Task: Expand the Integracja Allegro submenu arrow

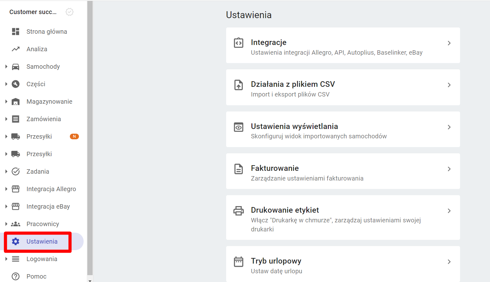Action: [6, 189]
